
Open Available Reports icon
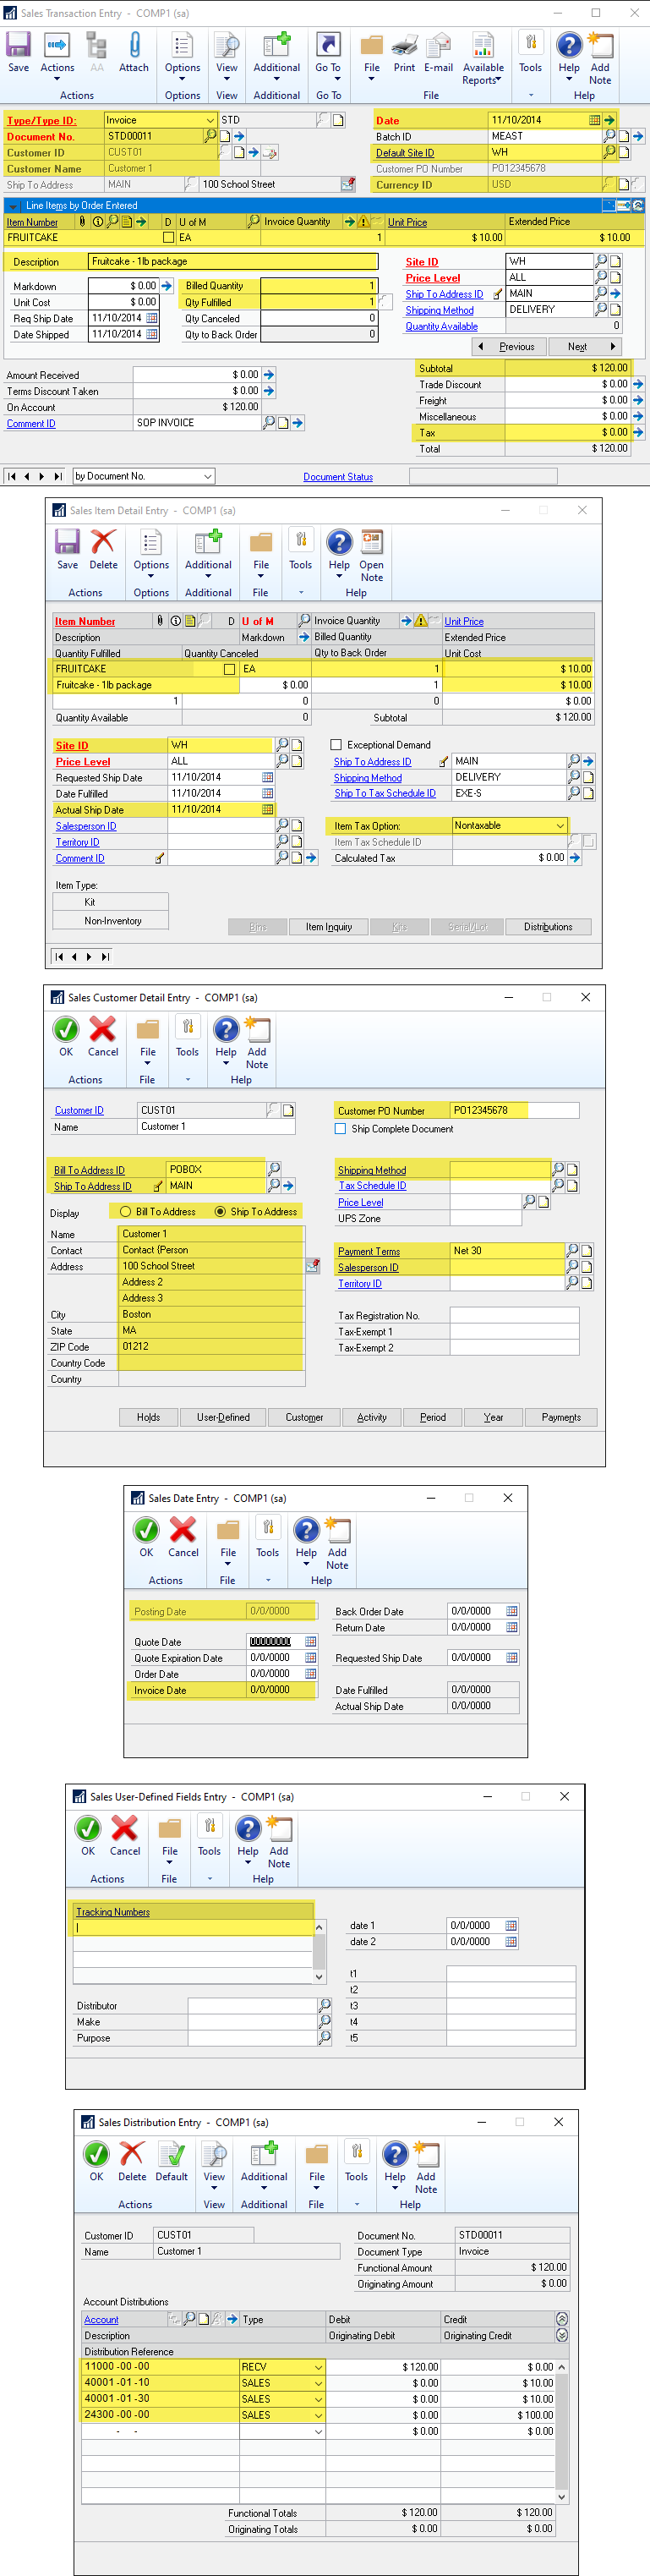[483, 58]
